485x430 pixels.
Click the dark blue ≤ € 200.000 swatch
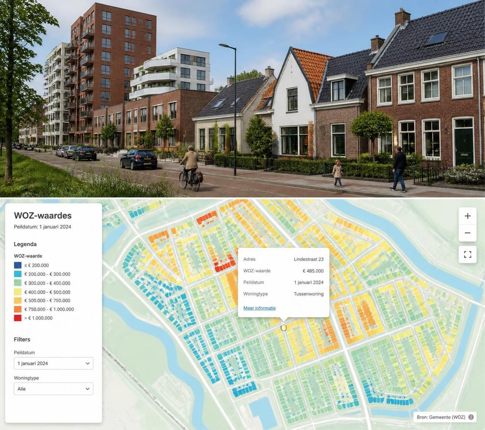coord(17,265)
